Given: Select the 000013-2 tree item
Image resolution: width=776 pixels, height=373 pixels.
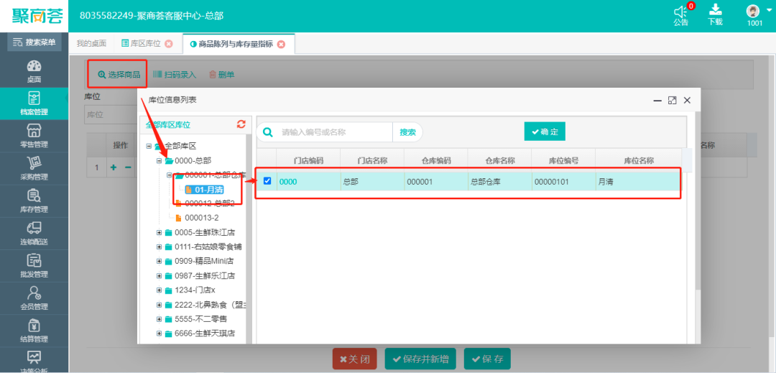Looking at the screenshot, I should [201, 218].
